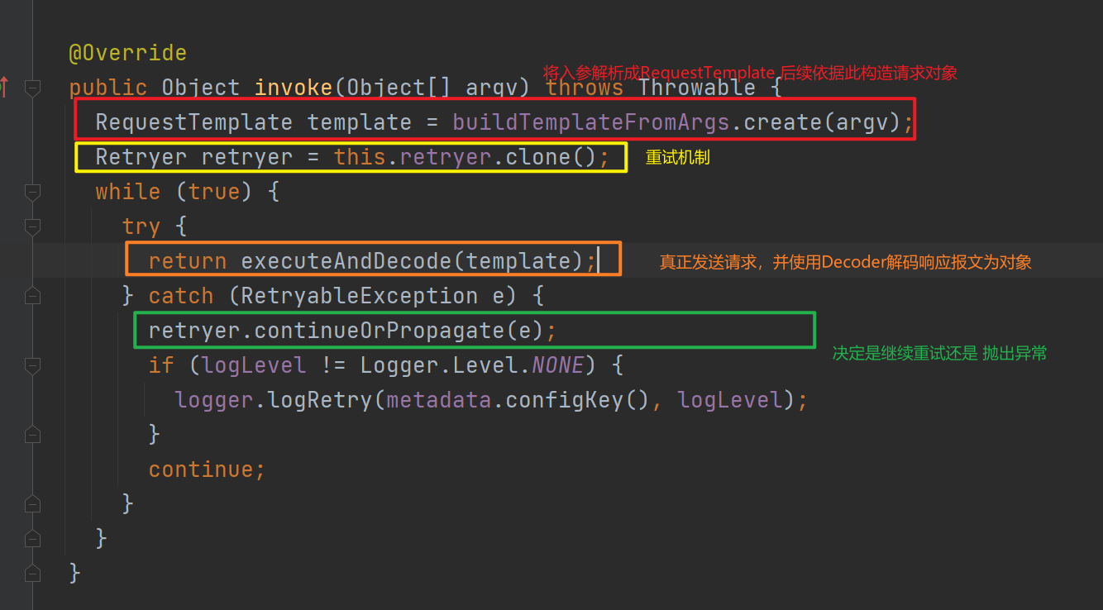Click the metadata field reference
1103x610 pixels.
[x=439, y=401]
